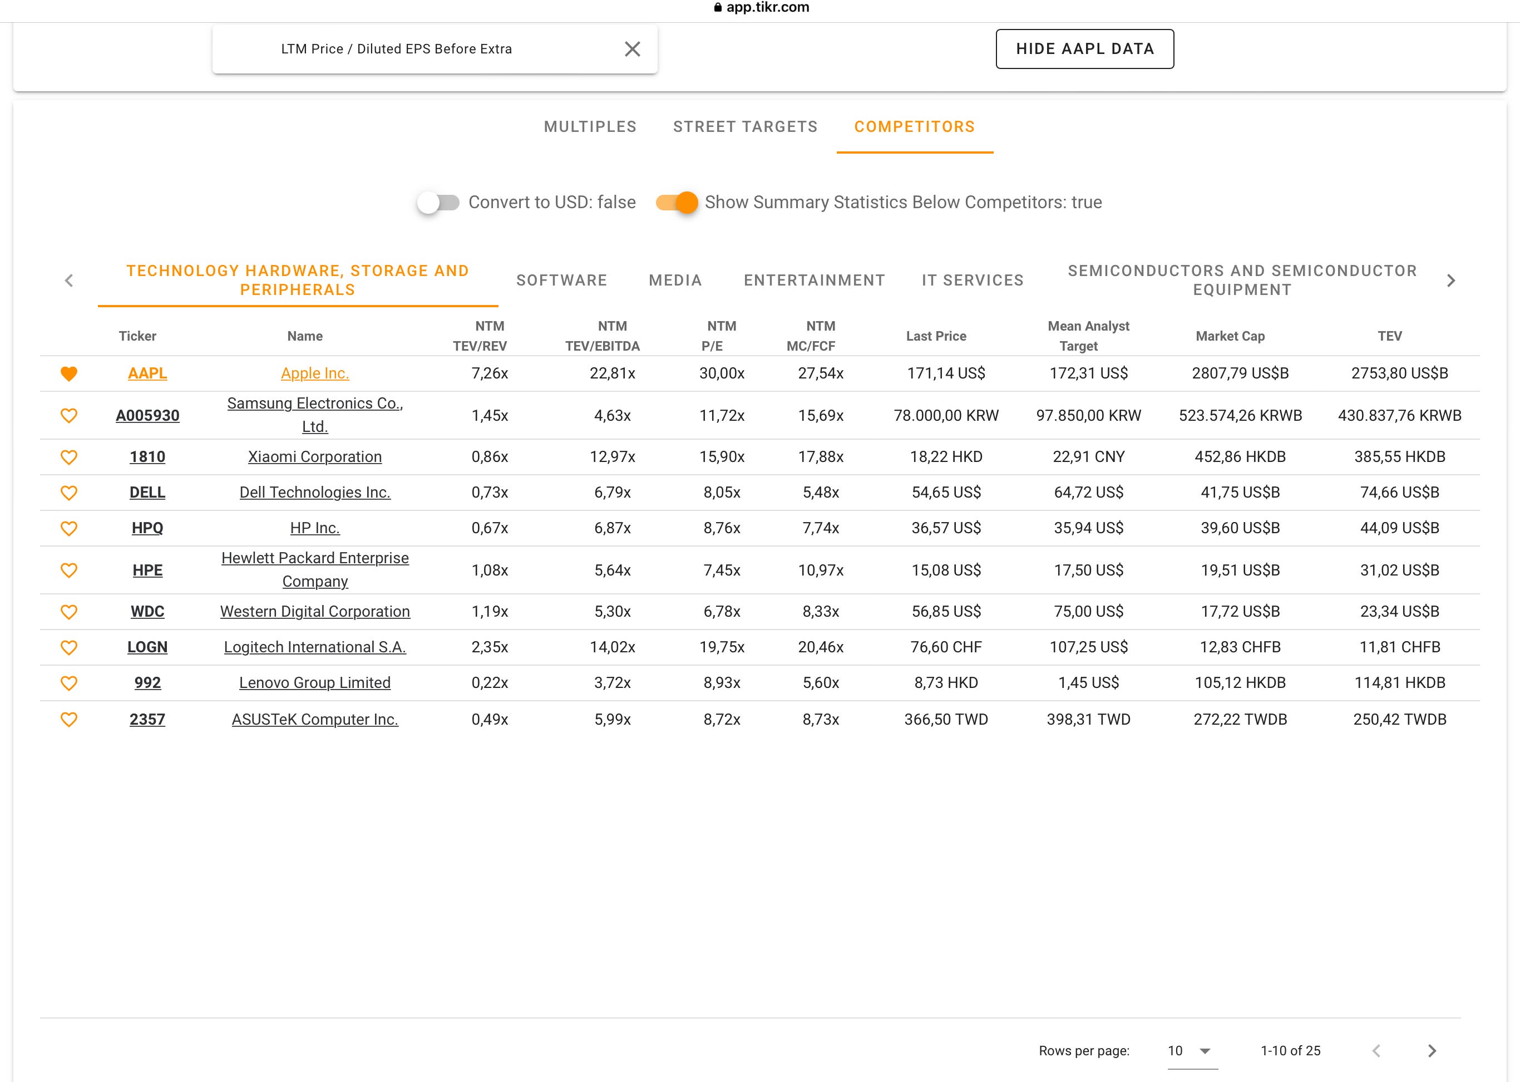Image resolution: width=1520 pixels, height=1082 pixels.
Task: Open Hewlett Packard Enterprise Company link
Action: 315,569
